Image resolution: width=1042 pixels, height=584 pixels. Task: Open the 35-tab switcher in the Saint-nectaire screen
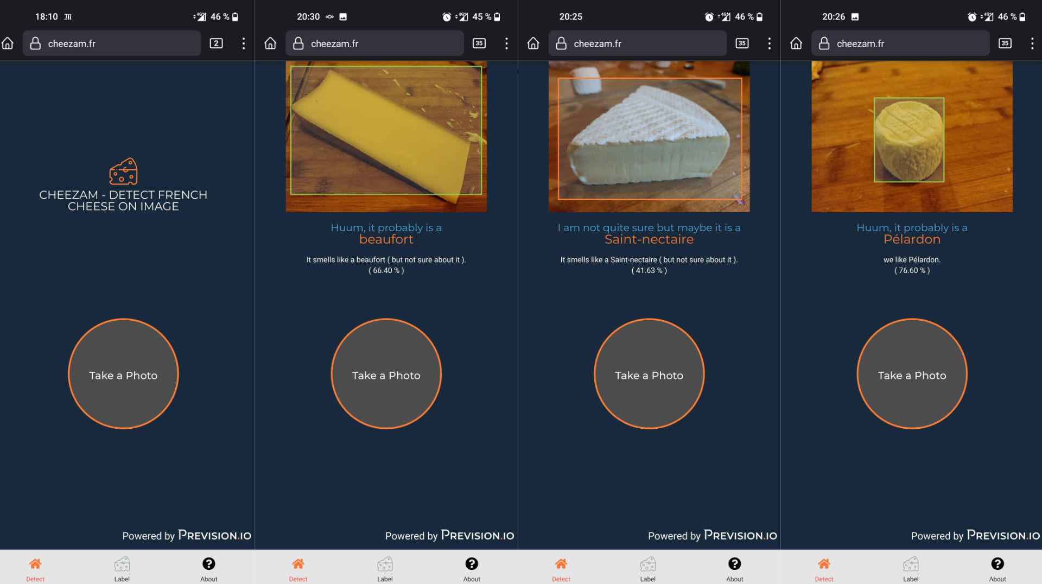pyautogui.click(x=742, y=43)
